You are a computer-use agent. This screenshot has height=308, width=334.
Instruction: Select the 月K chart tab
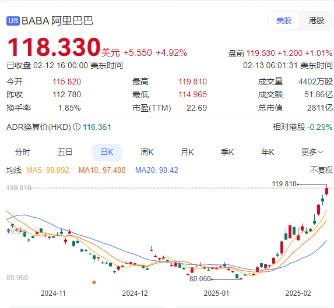[x=187, y=153]
